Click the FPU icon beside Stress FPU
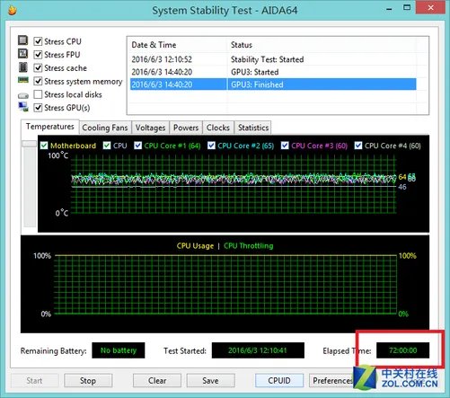The height and width of the screenshot is (398, 450). [23, 54]
